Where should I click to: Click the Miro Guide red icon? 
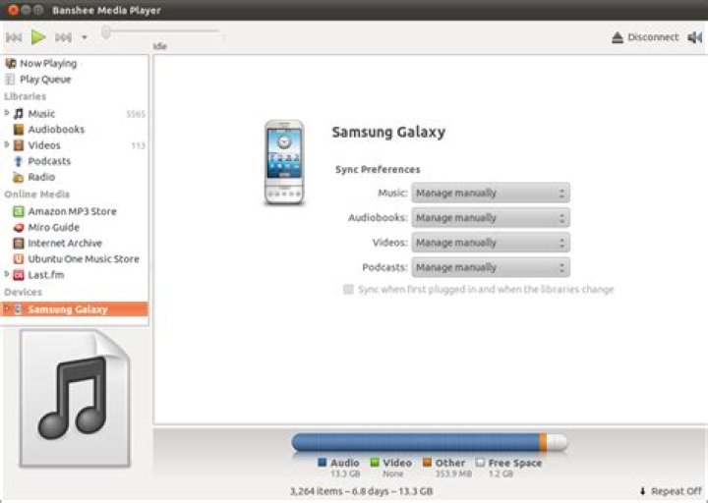click(19, 228)
